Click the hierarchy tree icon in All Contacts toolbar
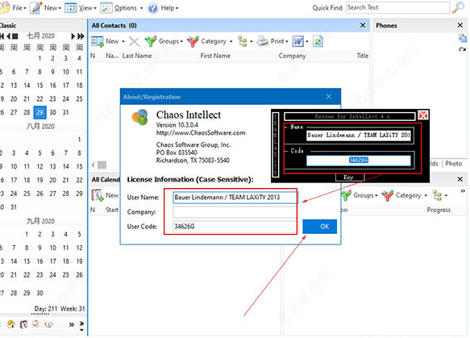This screenshot has width=470, height=338. tap(242, 41)
